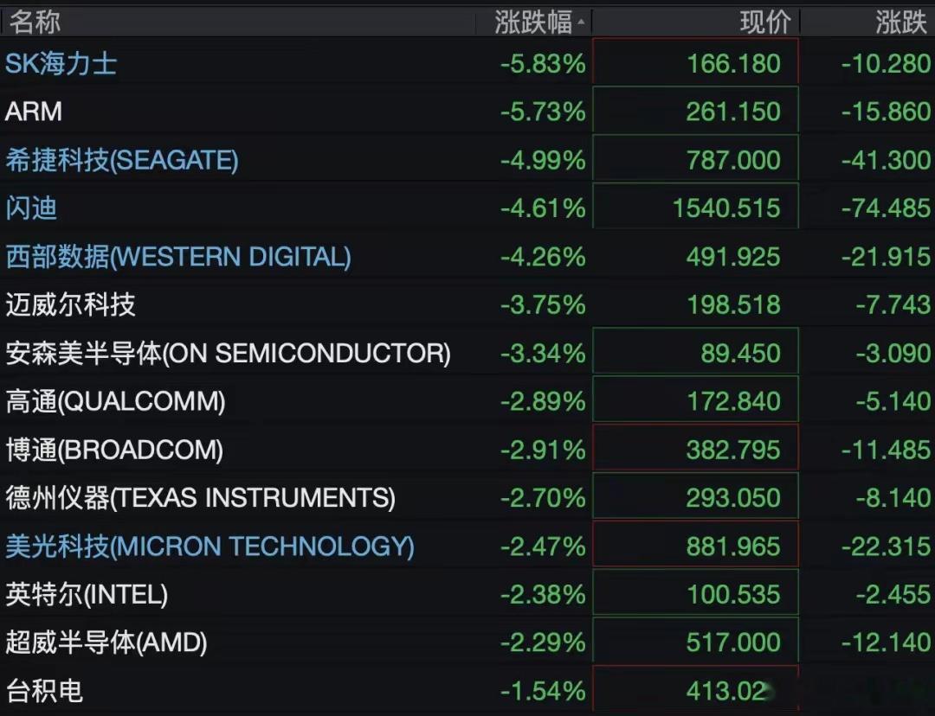
Task: Click the 1540.515 price cell
Action: coord(695,206)
